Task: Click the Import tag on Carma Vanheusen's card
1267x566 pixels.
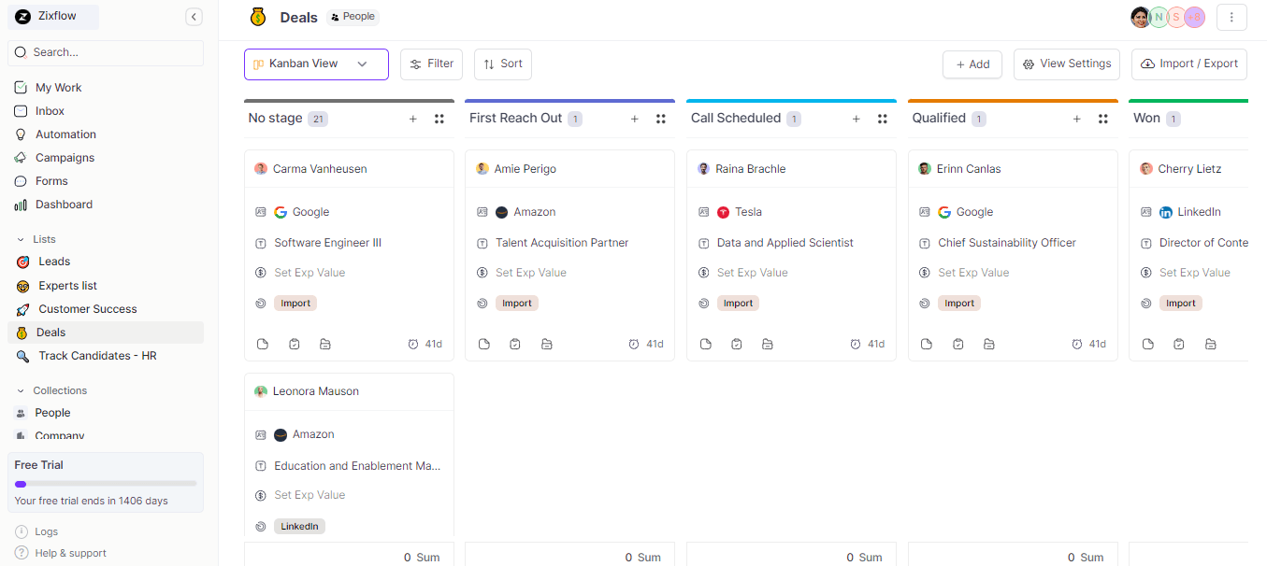Action: (x=295, y=303)
